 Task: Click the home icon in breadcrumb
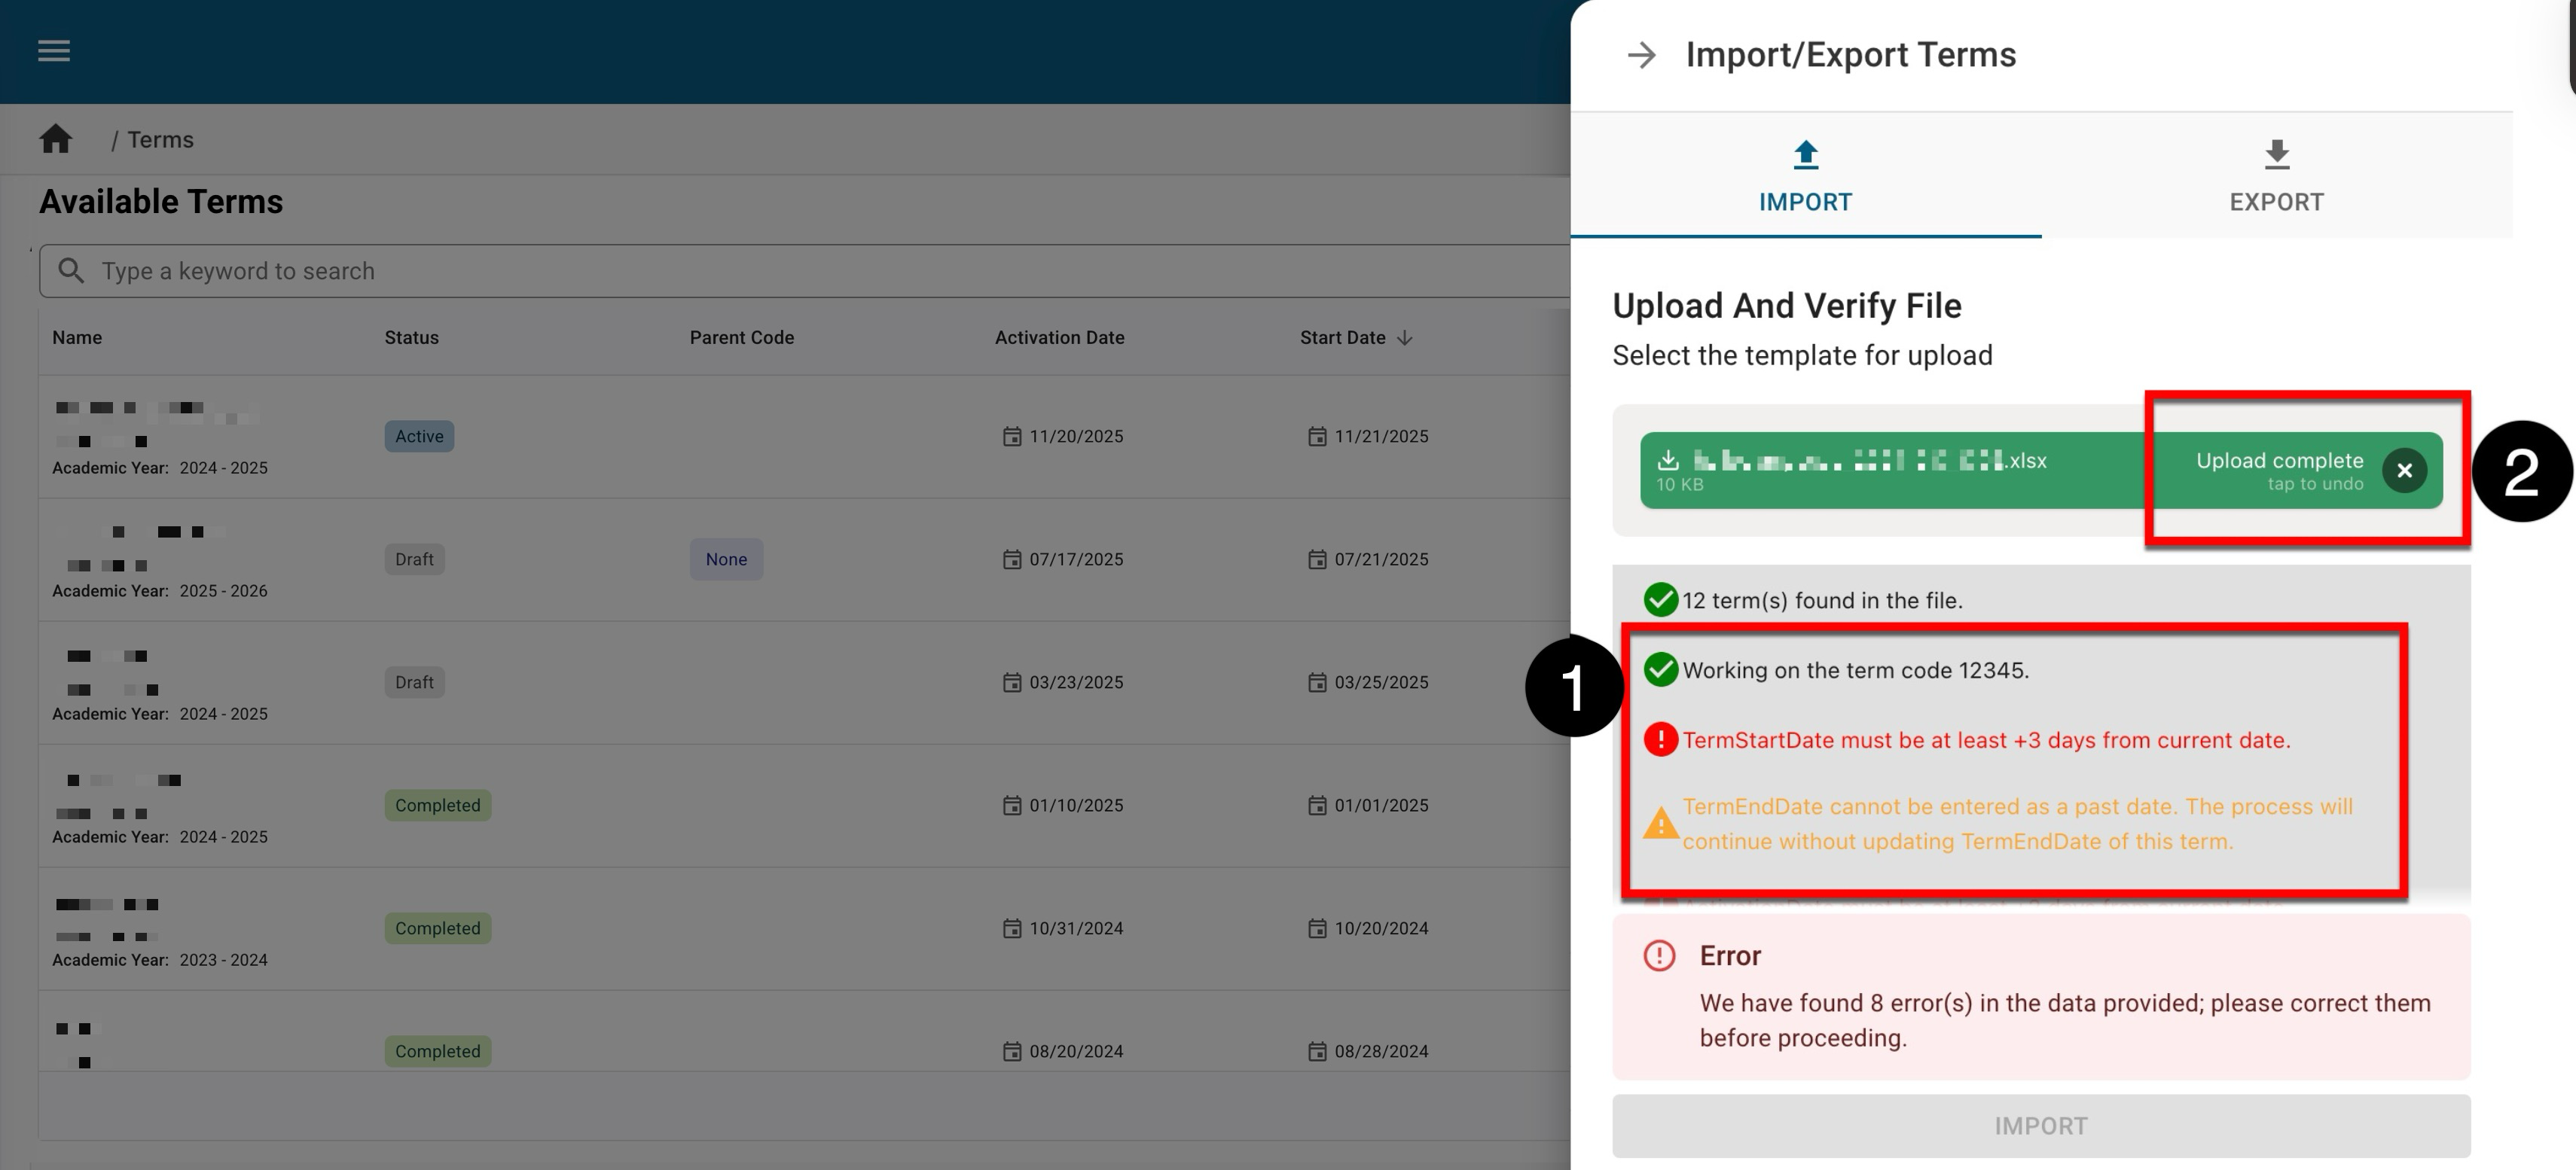click(x=56, y=139)
